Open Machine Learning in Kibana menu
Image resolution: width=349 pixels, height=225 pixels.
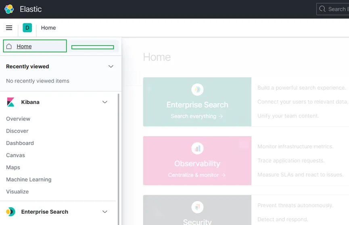click(29, 179)
